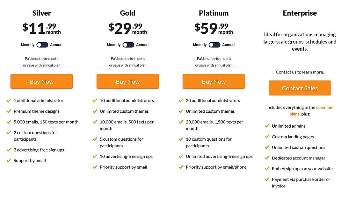Click the checkmark next to 'Premium theme designs'
Image resolution: width=341 pixels, height=197 pixels.
click(9, 111)
